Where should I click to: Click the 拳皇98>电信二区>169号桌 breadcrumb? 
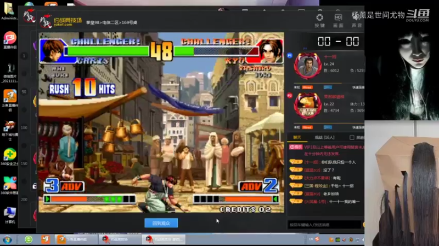tap(112, 22)
